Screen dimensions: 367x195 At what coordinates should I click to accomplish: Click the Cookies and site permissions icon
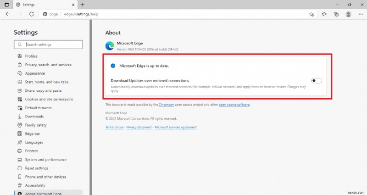(x=20, y=99)
